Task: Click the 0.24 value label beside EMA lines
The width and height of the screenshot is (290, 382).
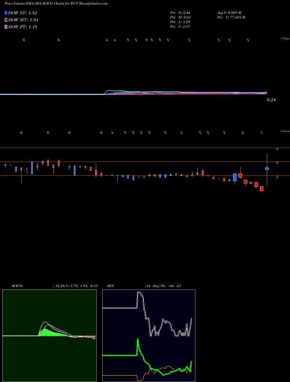Action: click(271, 100)
